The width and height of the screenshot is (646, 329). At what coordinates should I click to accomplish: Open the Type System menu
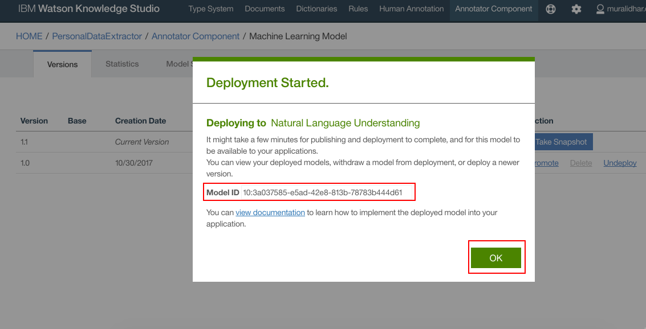point(211,9)
